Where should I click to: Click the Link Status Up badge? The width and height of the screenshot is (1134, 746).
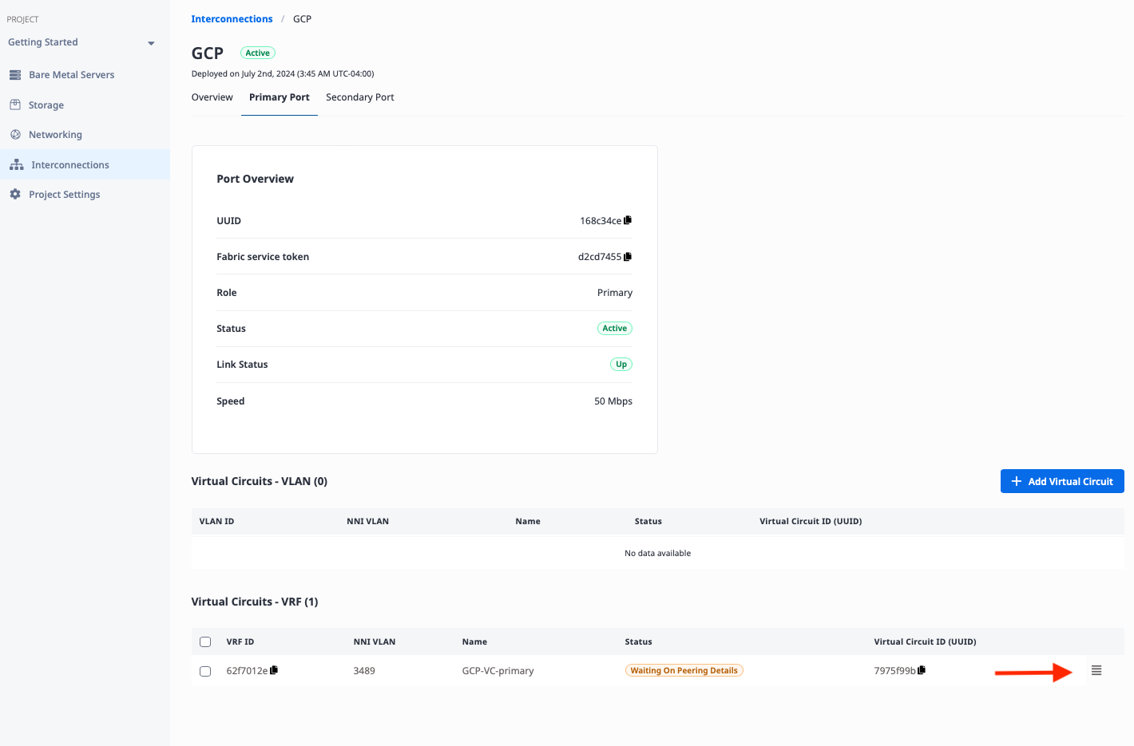tap(621, 364)
